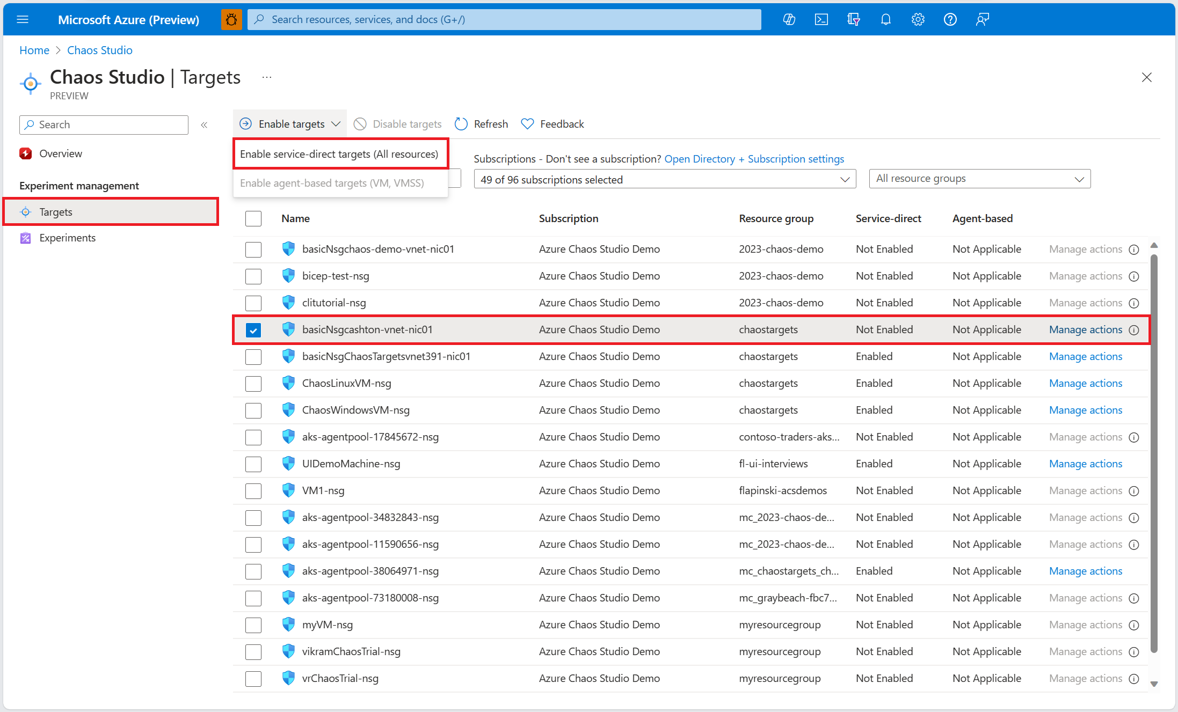This screenshot has height=712, width=1178.
Task: Open the notifications bell
Action: click(885, 20)
